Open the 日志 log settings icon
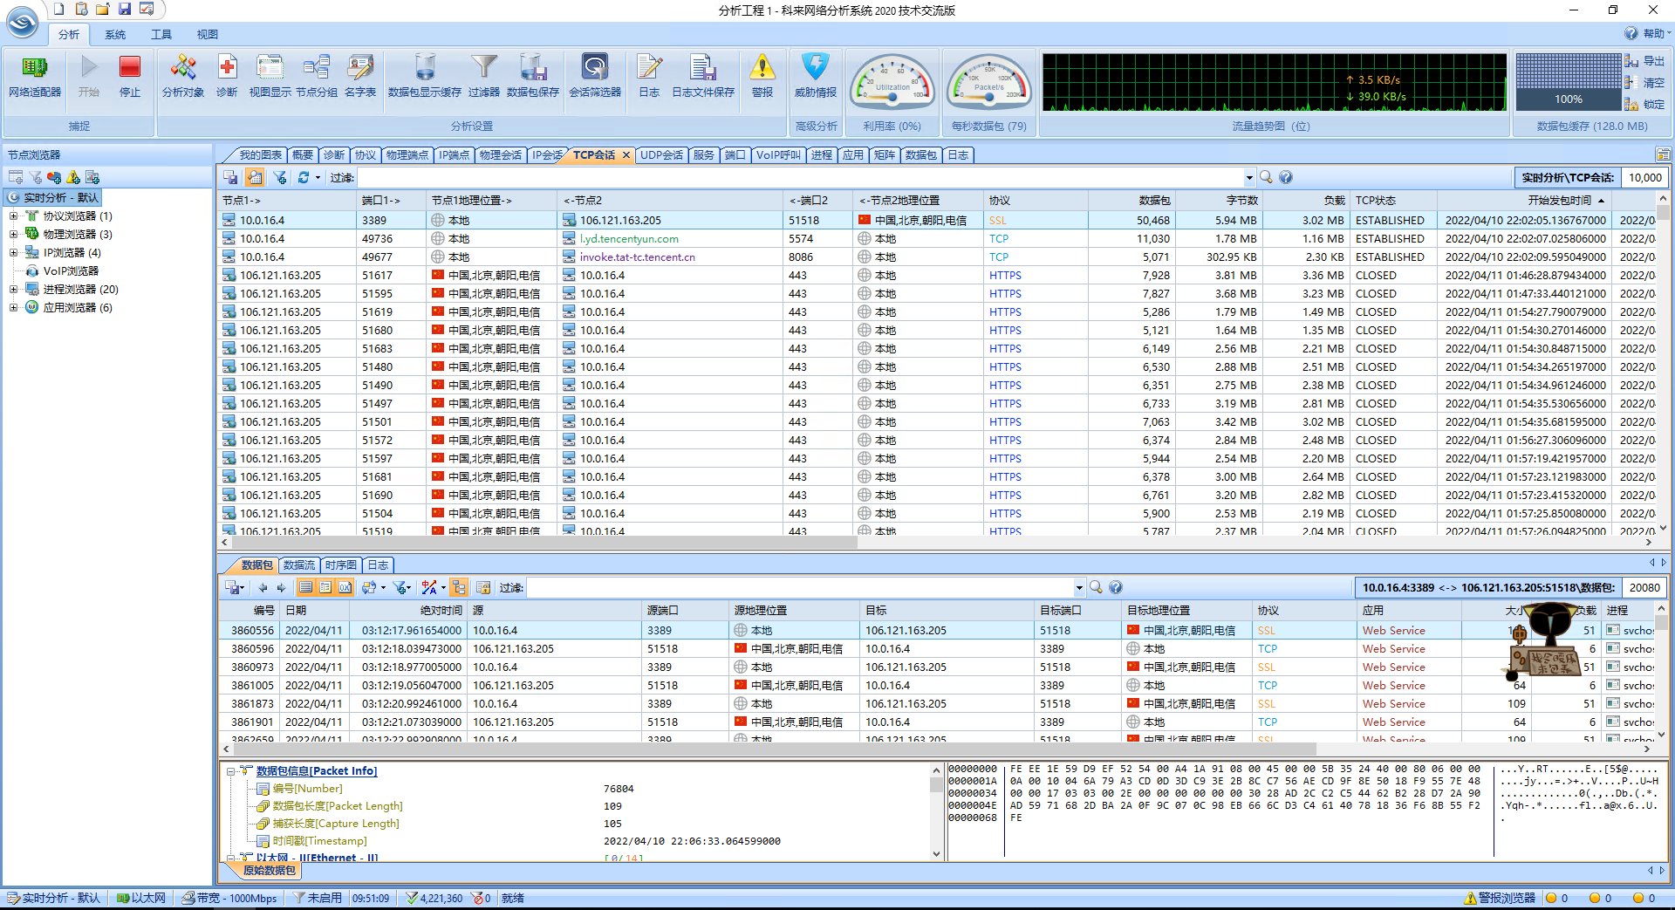1675x910 pixels. coord(649,76)
